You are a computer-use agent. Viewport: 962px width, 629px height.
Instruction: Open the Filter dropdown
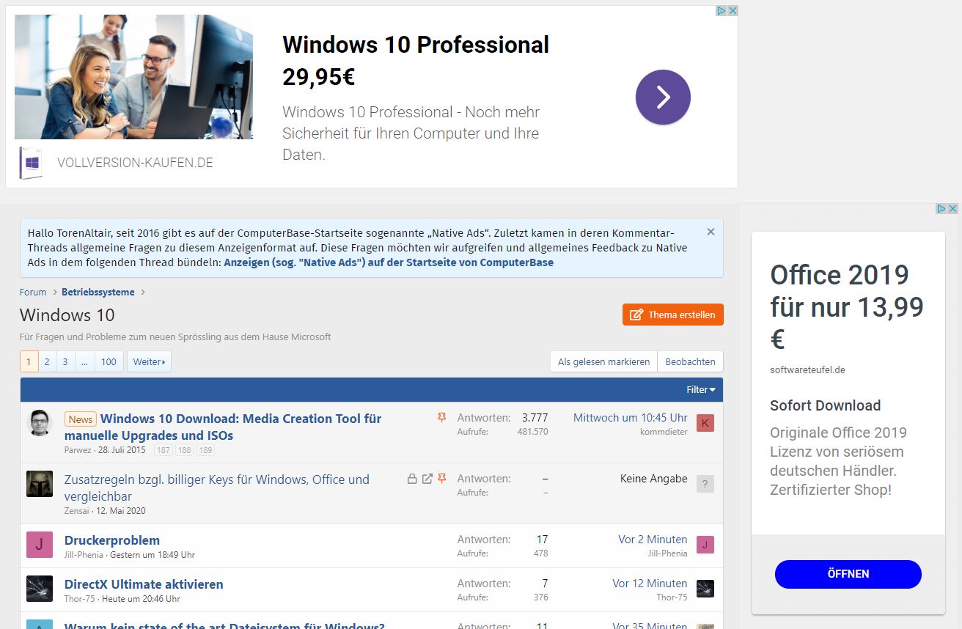point(701,390)
